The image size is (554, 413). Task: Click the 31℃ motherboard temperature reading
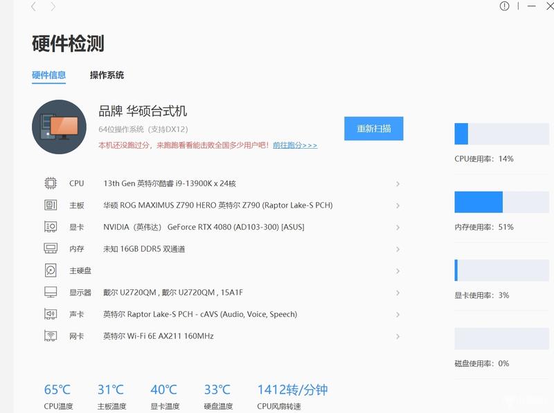[111, 389]
